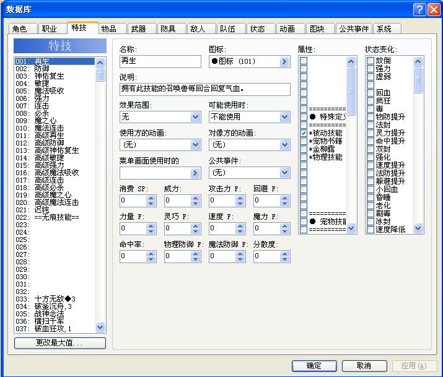The width and height of the screenshot is (443, 377).
Task: Decrease the 魔力 F spinner value
Action: [285, 232]
